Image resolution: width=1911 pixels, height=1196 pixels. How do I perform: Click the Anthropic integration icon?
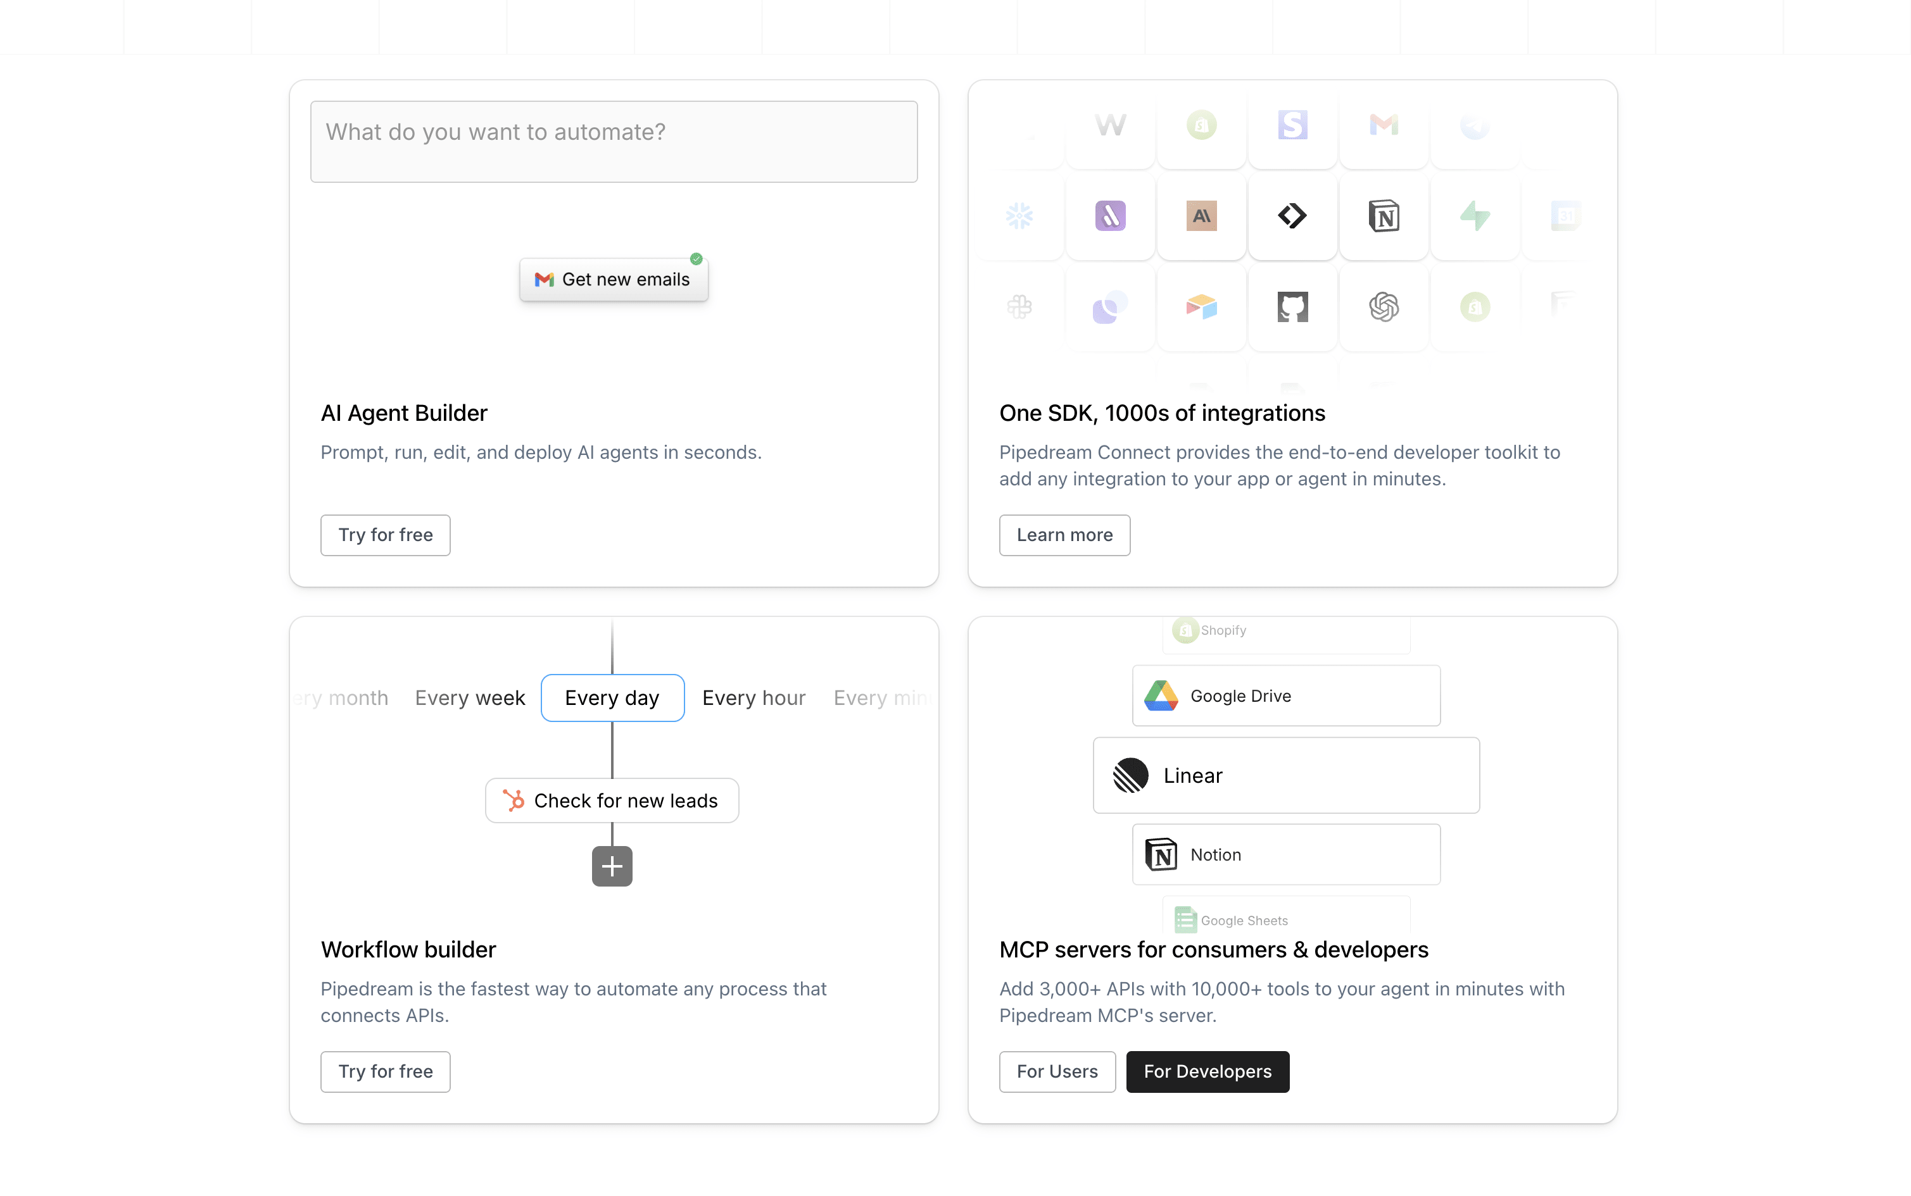point(1201,216)
